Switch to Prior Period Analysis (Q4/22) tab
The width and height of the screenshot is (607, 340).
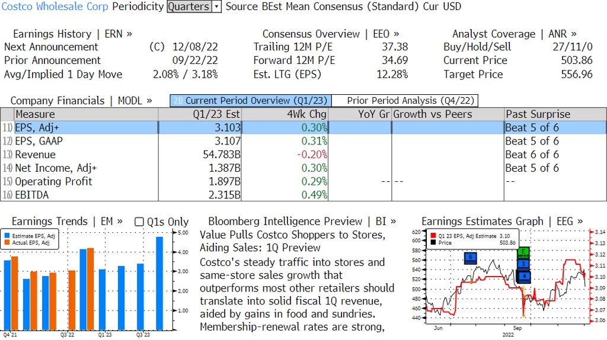(x=405, y=101)
